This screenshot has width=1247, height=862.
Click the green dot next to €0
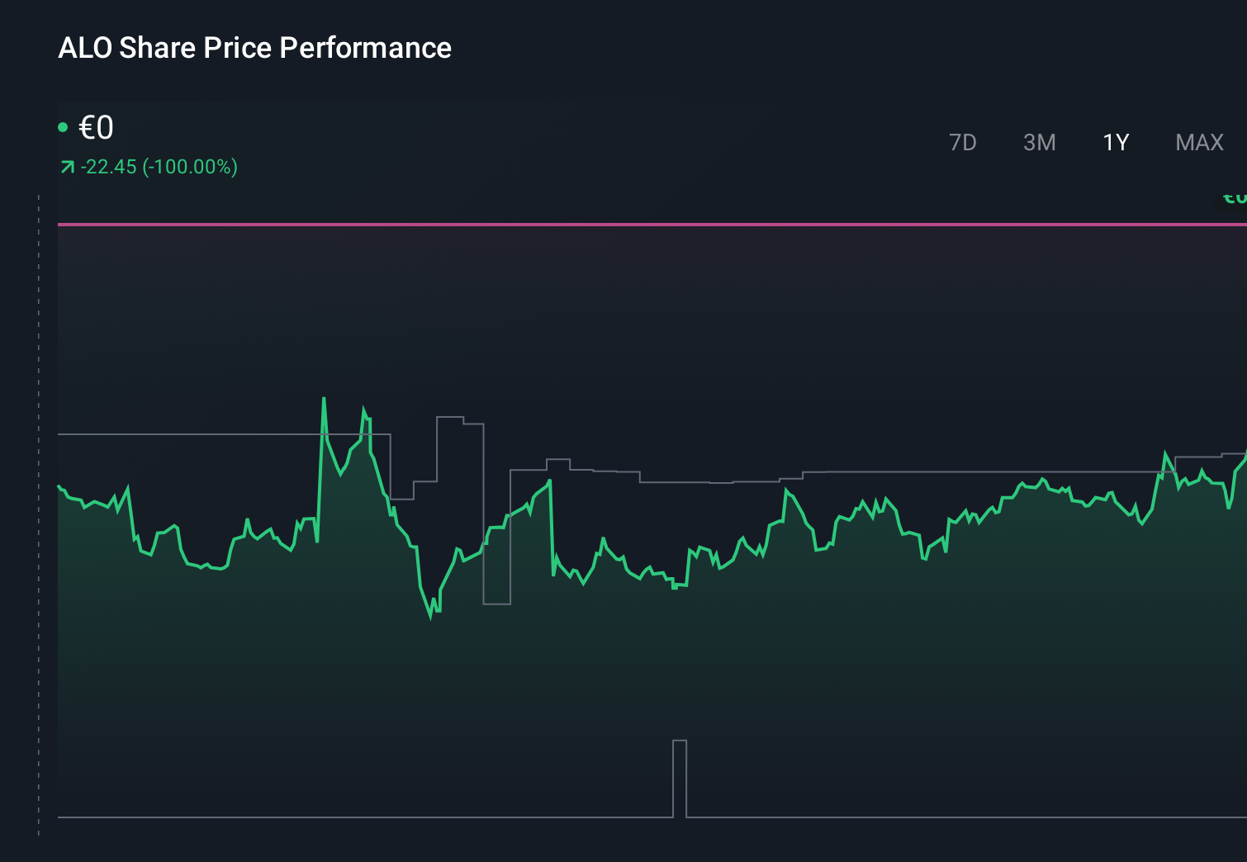pyautogui.click(x=64, y=126)
